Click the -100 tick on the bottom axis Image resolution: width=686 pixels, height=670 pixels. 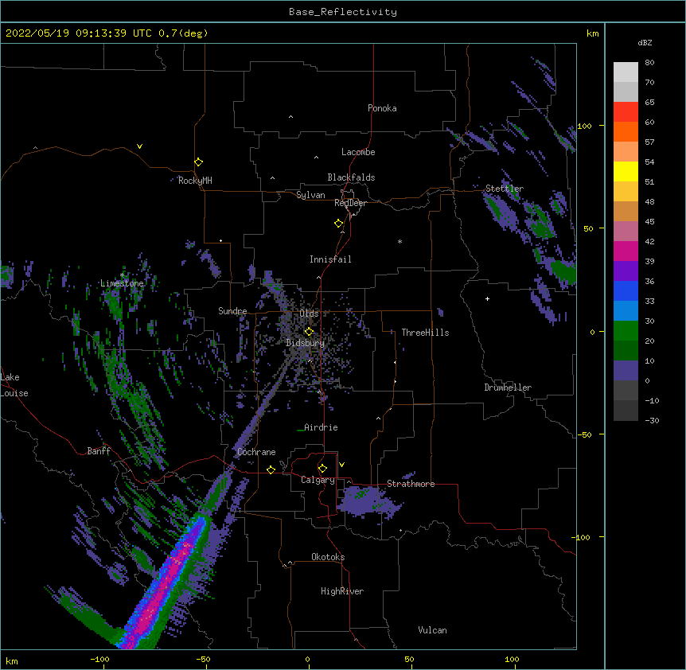99,659
